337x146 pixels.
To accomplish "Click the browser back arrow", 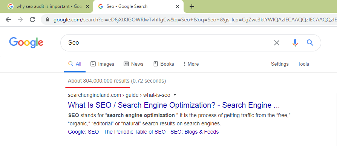I will pyautogui.click(x=8, y=20).
